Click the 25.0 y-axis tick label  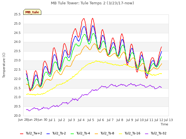[17, 24]
